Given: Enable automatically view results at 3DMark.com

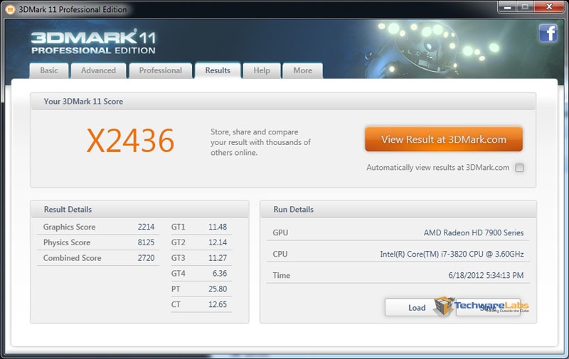Looking at the screenshot, I should [519, 168].
